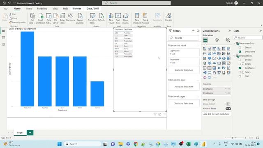Image resolution: width=263 pixels, height=148 pixels.
Task: Check the Salary field checkbox
Action: 240,72
